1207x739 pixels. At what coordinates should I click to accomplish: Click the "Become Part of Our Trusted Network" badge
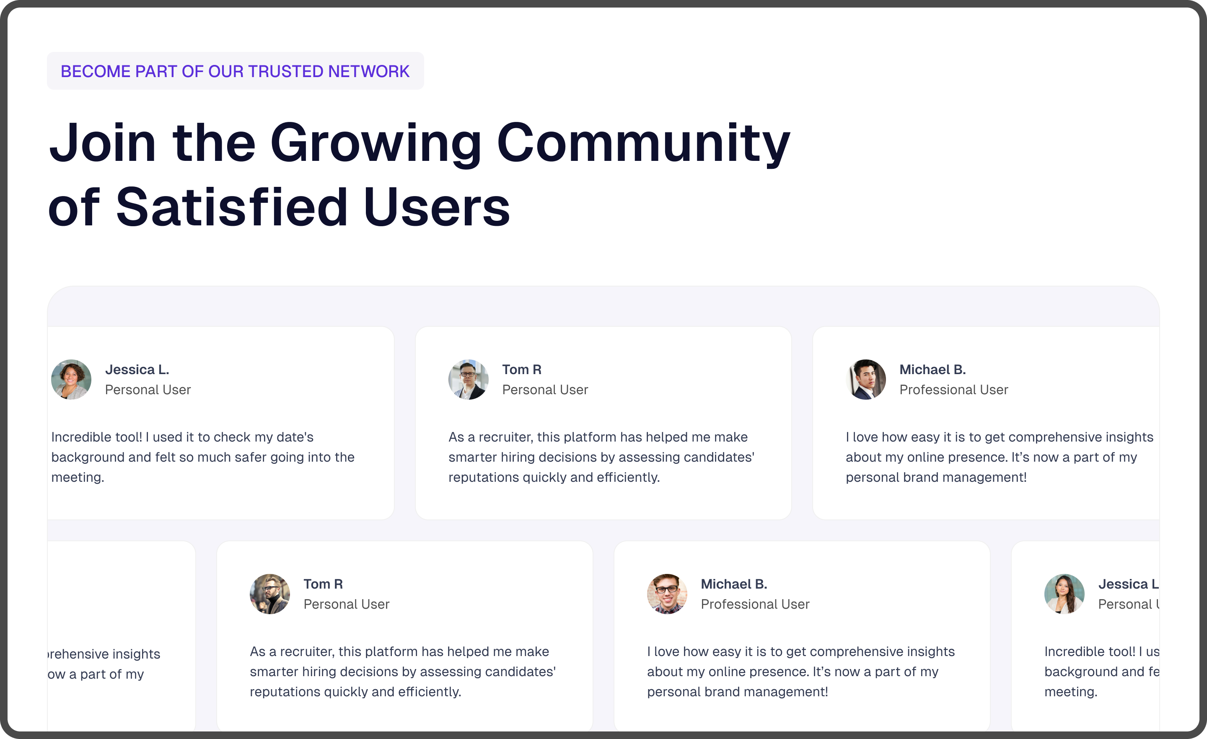(x=235, y=71)
